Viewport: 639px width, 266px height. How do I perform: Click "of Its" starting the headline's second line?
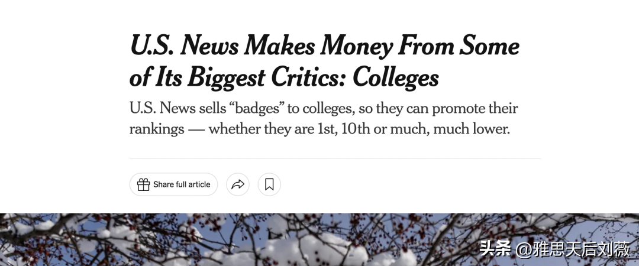[x=153, y=77]
